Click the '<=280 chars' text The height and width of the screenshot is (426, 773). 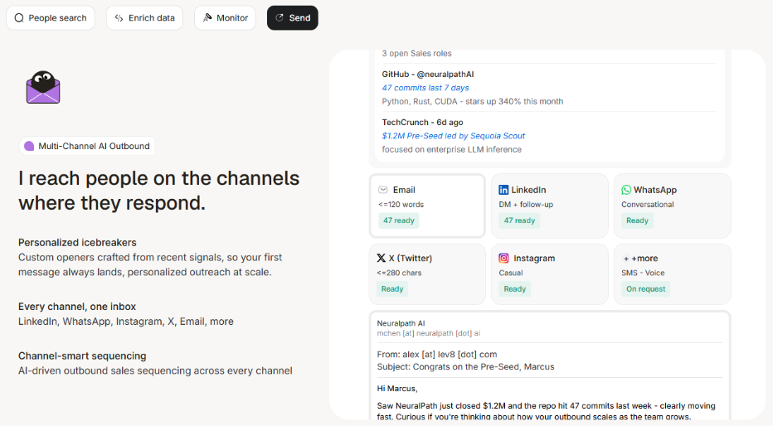[399, 273]
